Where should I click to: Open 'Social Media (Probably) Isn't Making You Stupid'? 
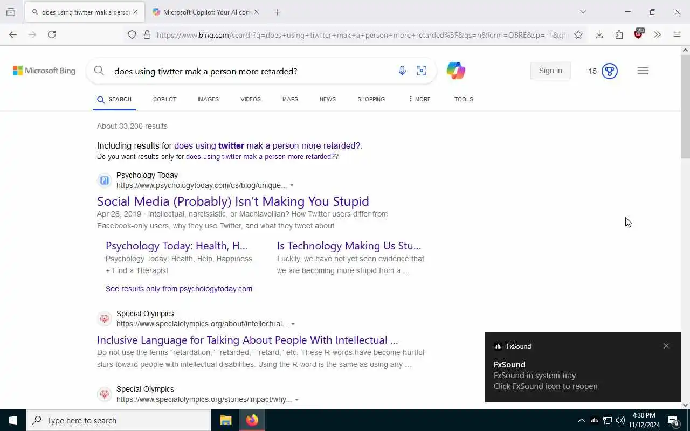(x=233, y=201)
